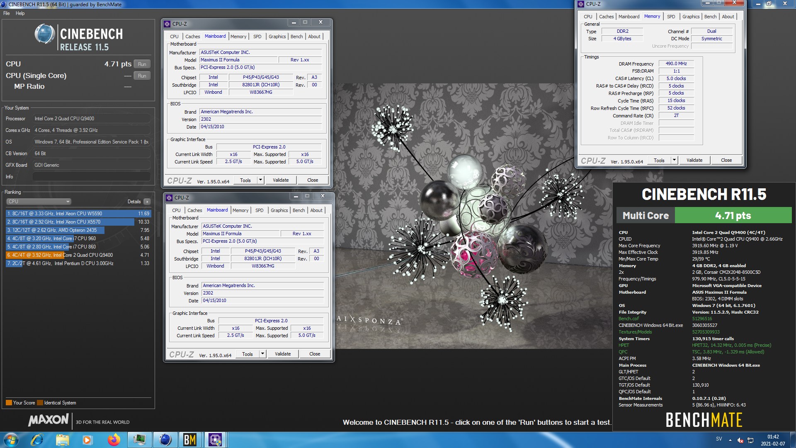This screenshot has width=796, height=448.
Task: Click the Show desktop strip beside the clock
Action: 793,440
